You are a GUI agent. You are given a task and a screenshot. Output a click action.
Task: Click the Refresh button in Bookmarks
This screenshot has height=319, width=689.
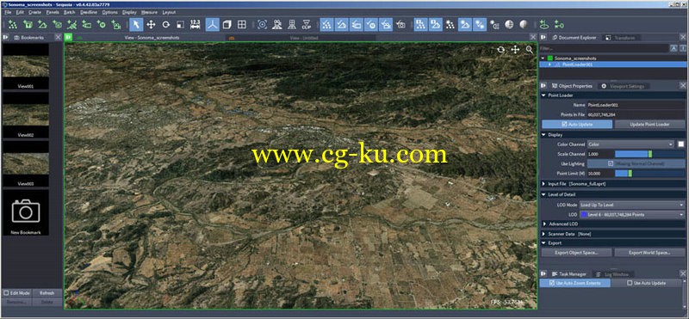(47, 292)
